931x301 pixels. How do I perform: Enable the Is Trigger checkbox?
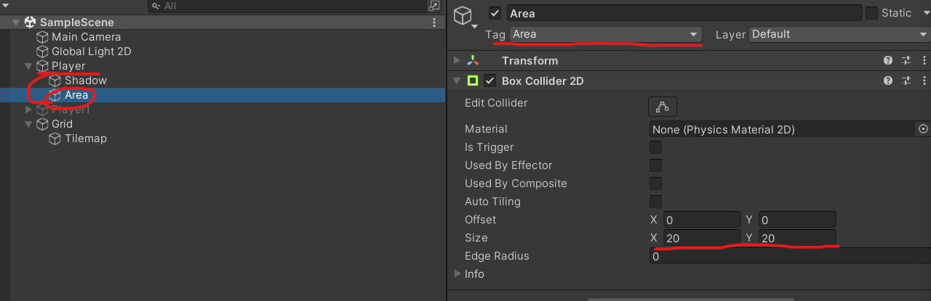655,147
